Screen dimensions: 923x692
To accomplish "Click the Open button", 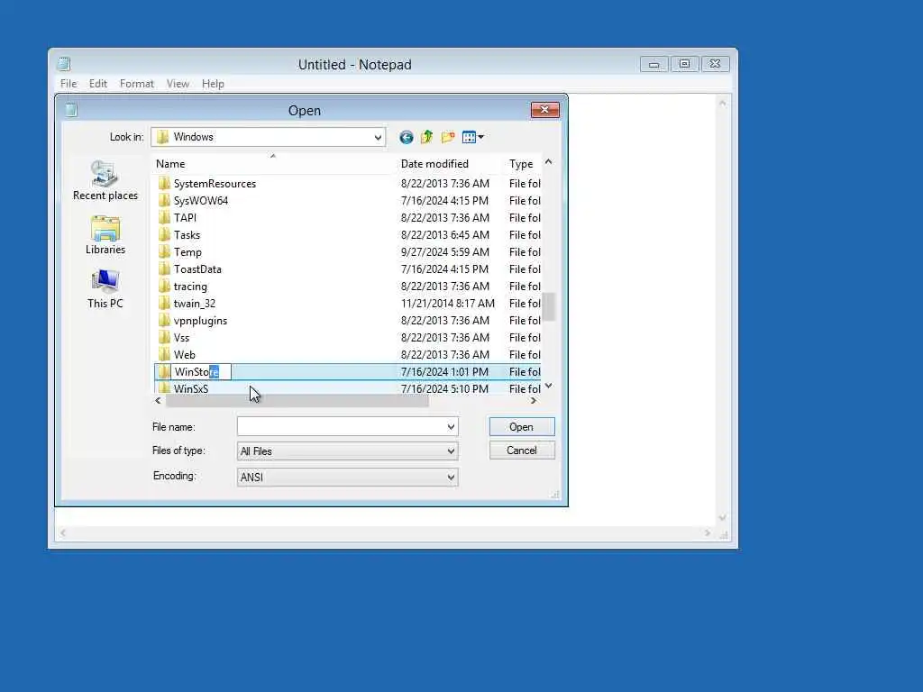I will [522, 426].
